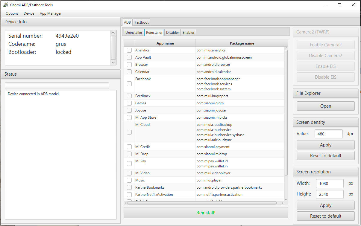Reset screen resolution to default

326,216
